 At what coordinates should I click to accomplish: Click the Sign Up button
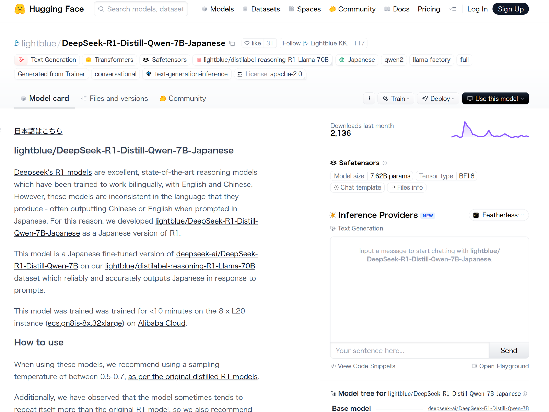511,9
